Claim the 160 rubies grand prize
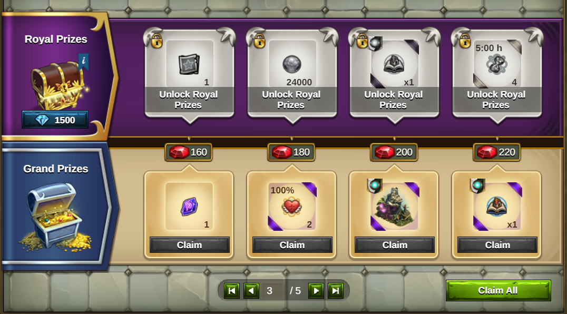Screen dimensions: 567x314 pyautogui.click(x=190, y=245)
